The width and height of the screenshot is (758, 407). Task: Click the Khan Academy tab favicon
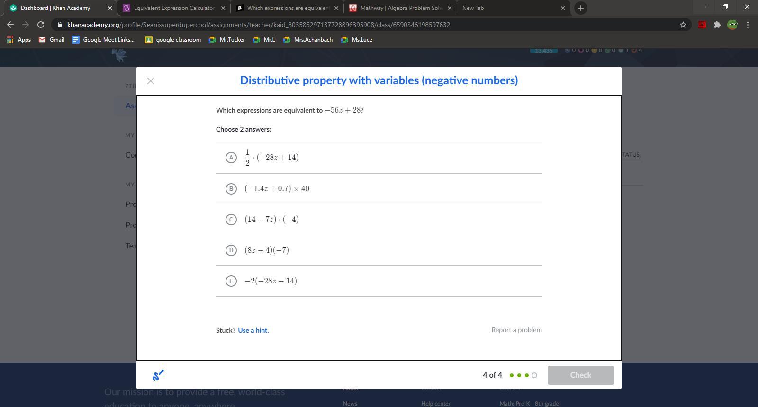click(13, 8)
